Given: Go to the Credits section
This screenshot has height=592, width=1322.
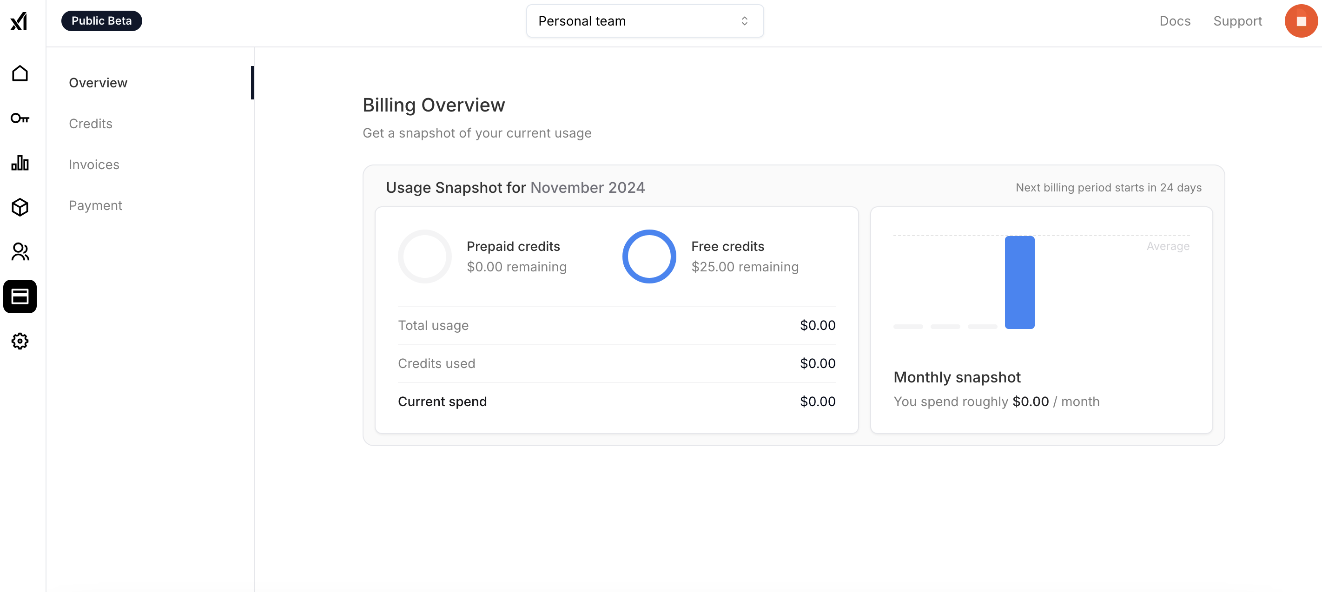Looking at the screenshot, I should click(x=90, y=124).
